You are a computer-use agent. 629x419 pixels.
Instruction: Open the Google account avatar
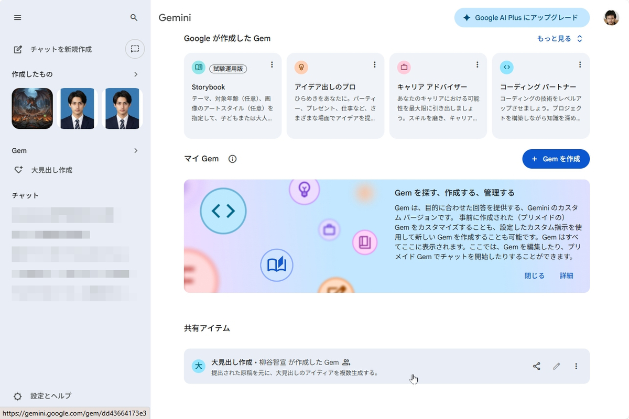(611, 18)
